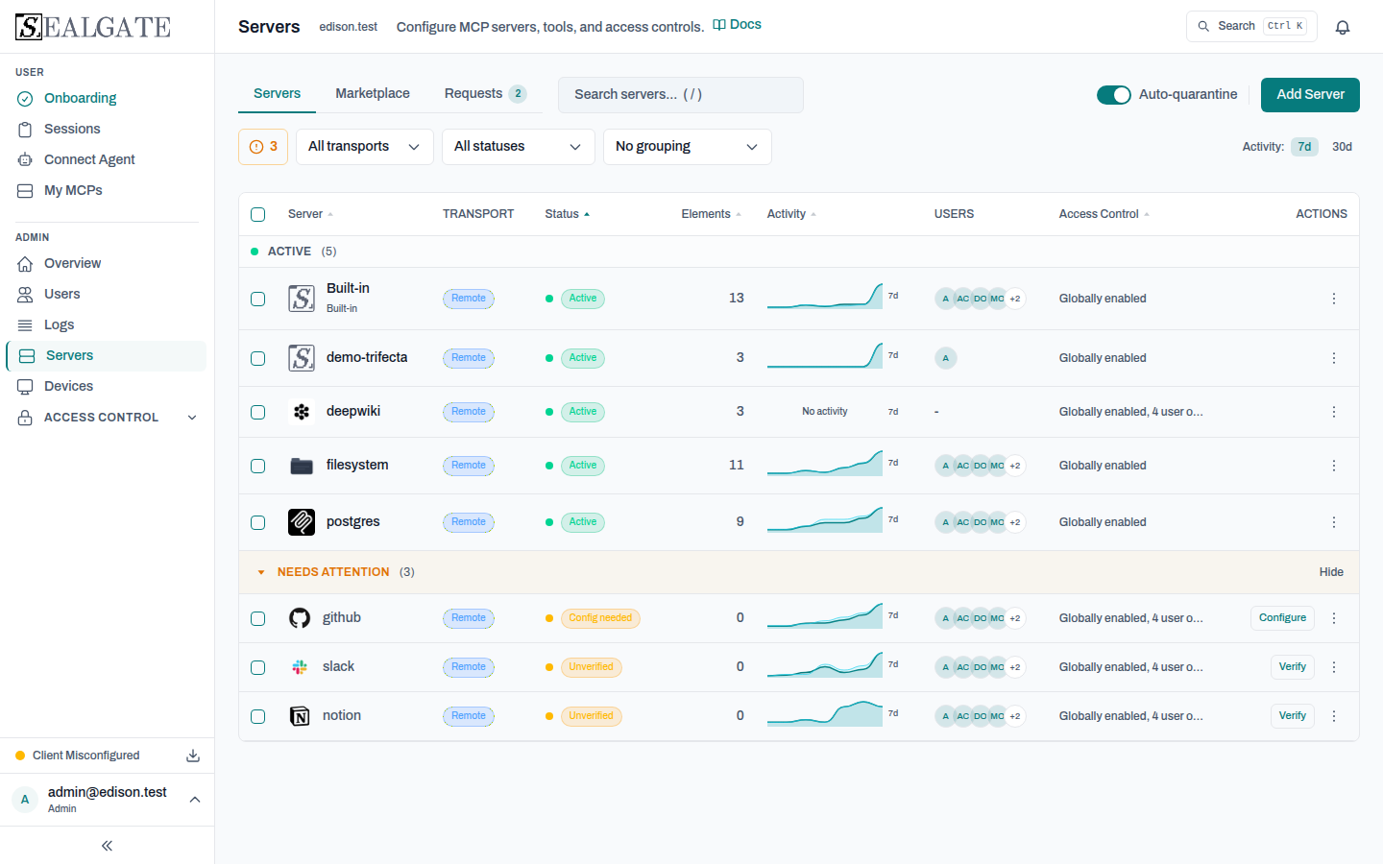Switch to the Marketplace tab
Image resolution: width=1383 pixels, height=864 pixels.
click(x=373, y=93)
